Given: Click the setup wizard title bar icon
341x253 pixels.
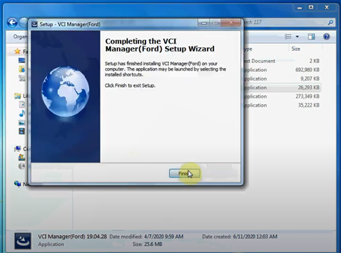Looking at the screenshot, I should pos(34,24).
